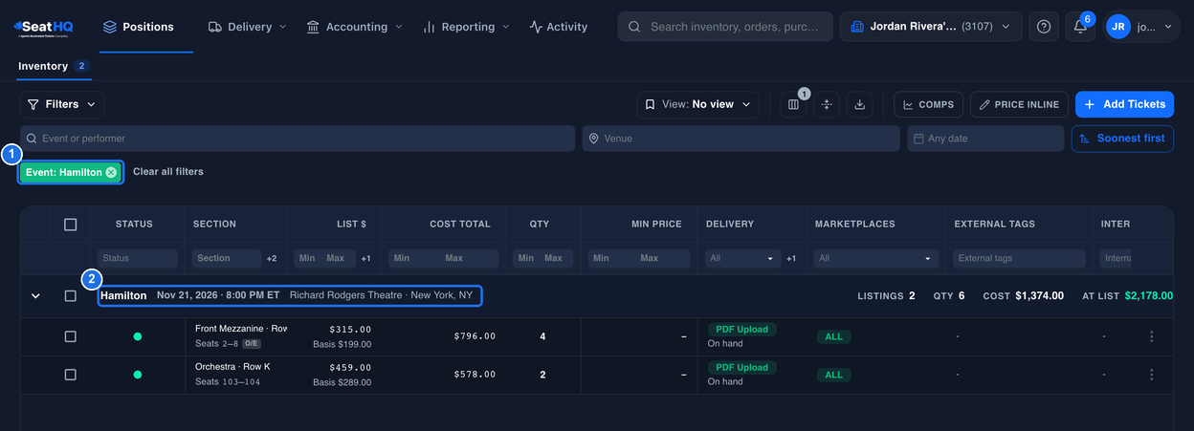Open the Activity page

(559, 27)
